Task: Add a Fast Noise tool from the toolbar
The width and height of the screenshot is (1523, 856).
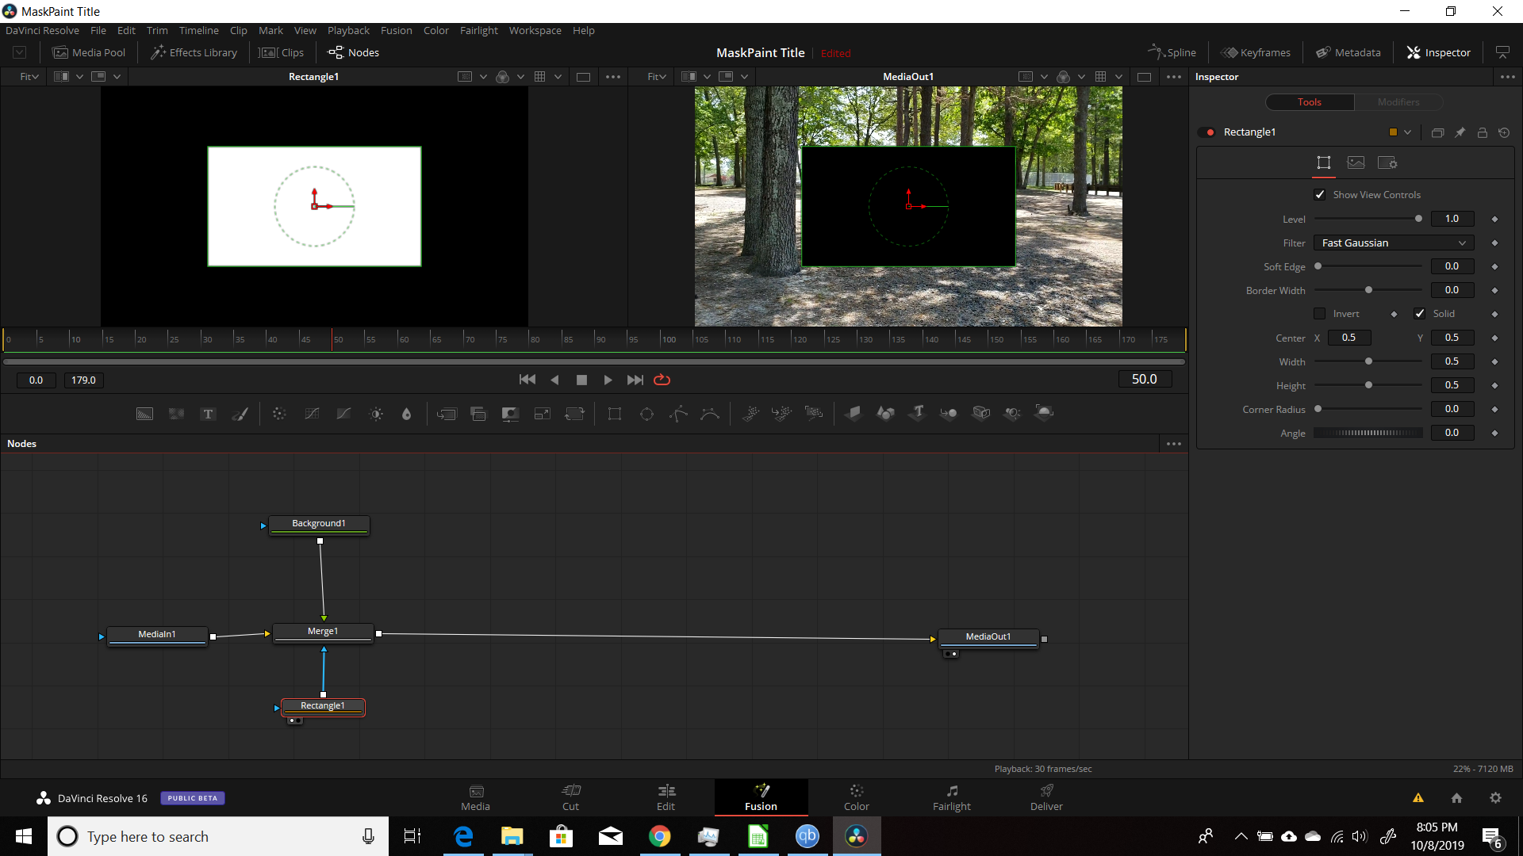Action: tap(176, 414)
